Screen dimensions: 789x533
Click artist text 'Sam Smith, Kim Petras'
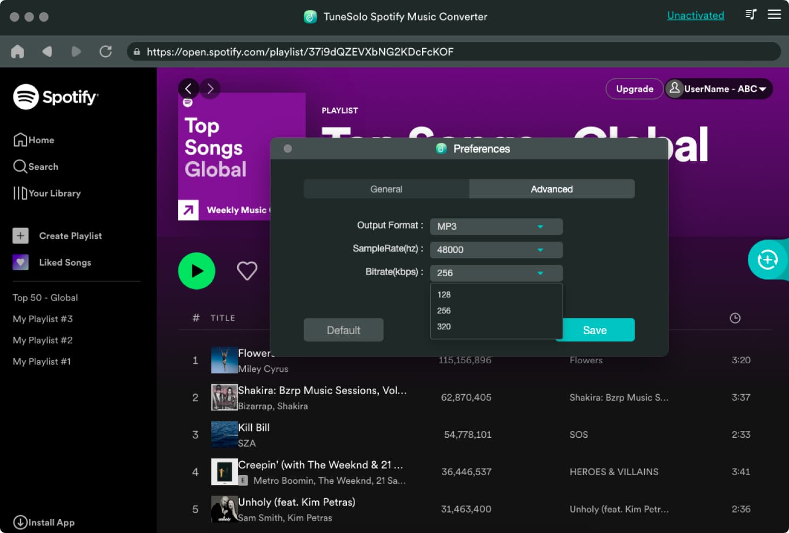pyautogui.click(x=285, y=518)
